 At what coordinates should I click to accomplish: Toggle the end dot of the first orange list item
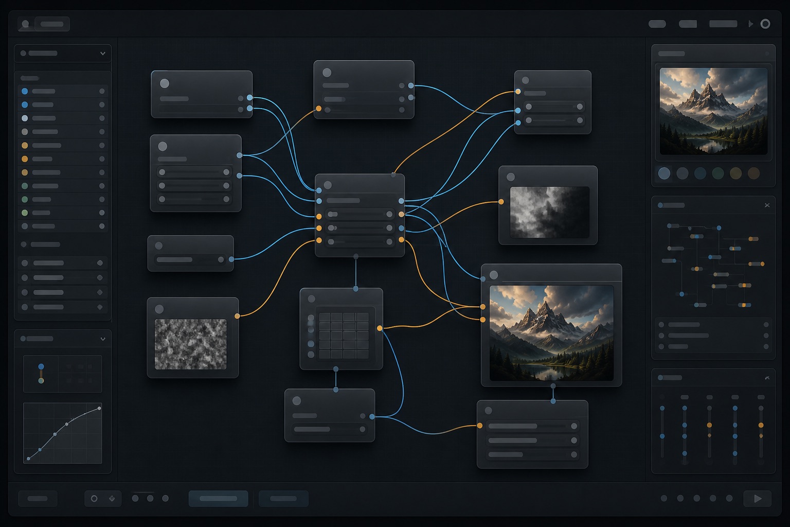coord(102,145)
